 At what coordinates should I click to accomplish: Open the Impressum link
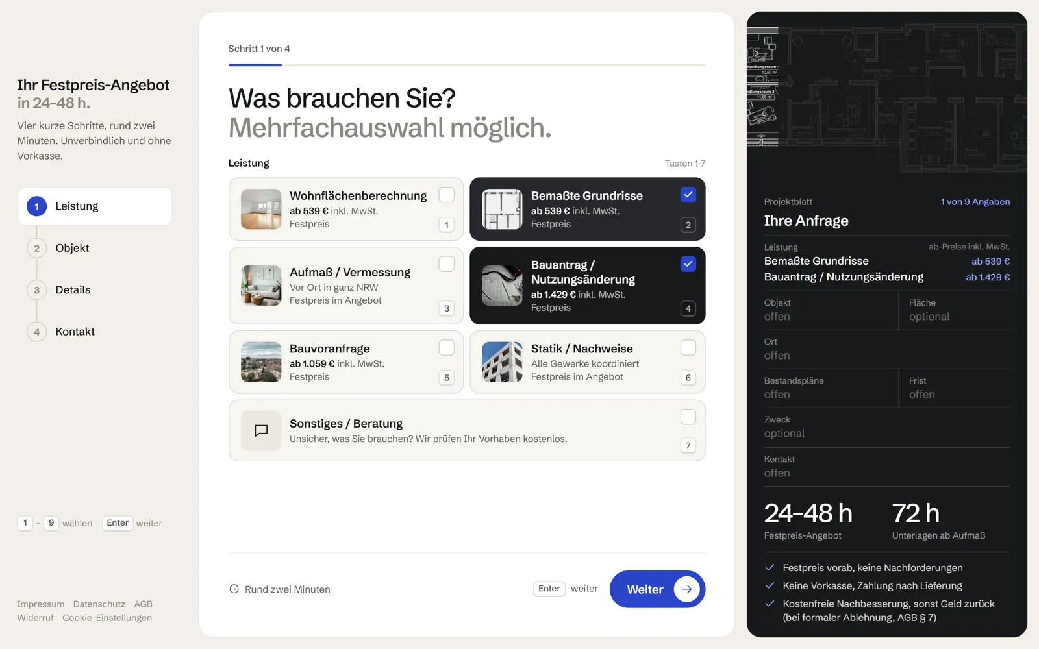[41, 604]
